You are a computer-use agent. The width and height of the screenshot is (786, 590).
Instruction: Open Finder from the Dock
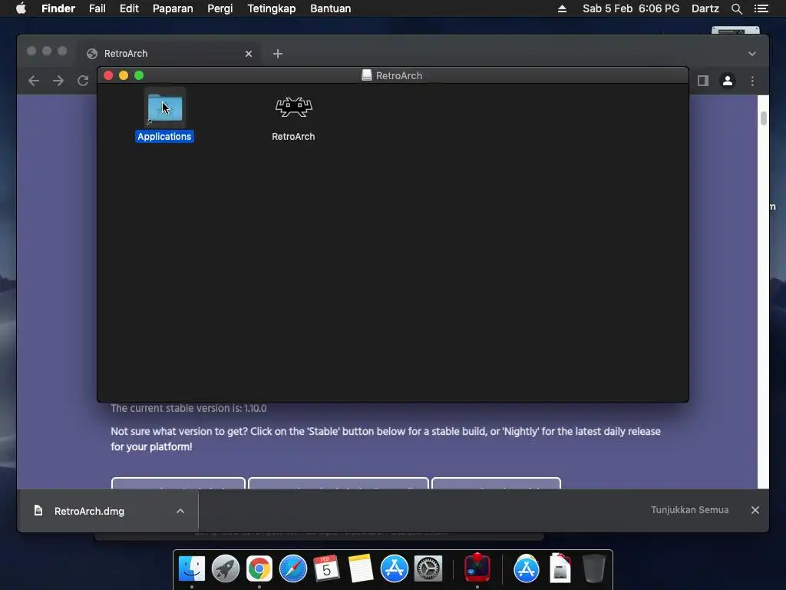(191, 568)
